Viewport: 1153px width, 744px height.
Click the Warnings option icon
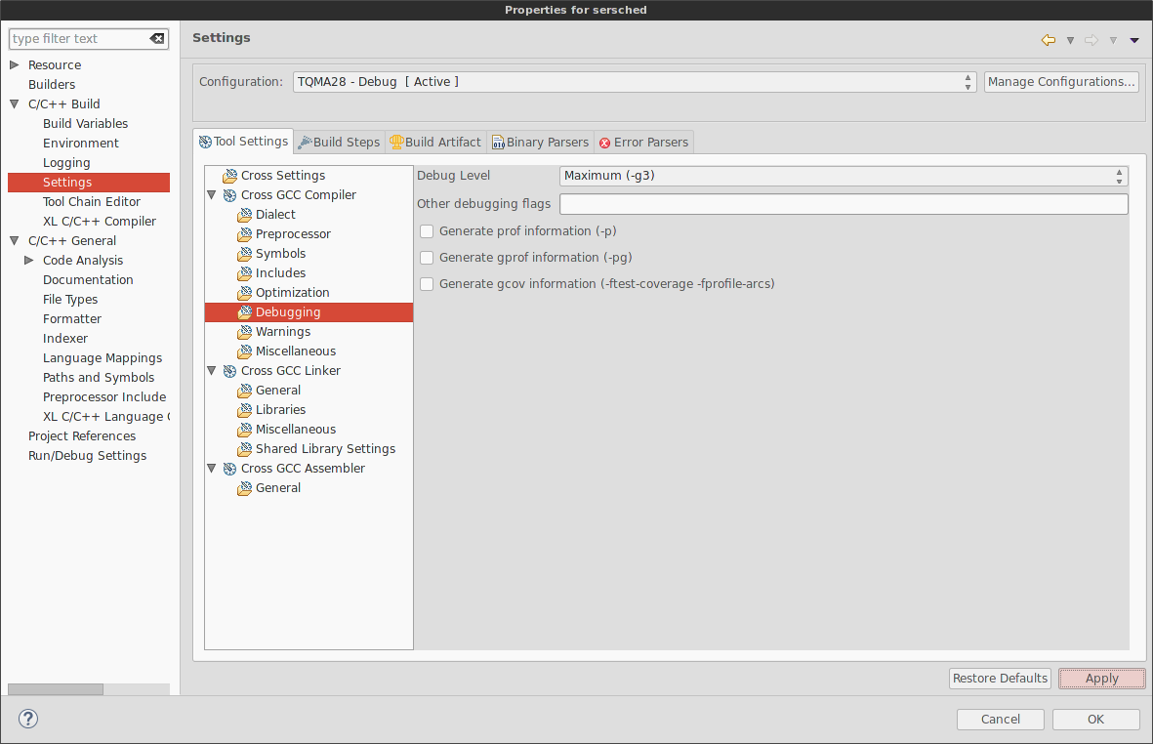click(245, 332)
